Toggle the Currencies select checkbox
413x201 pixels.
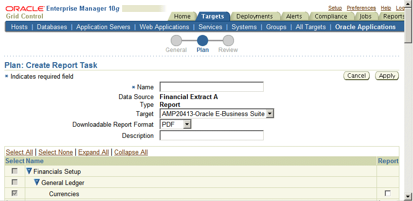(x=15, y=194)
